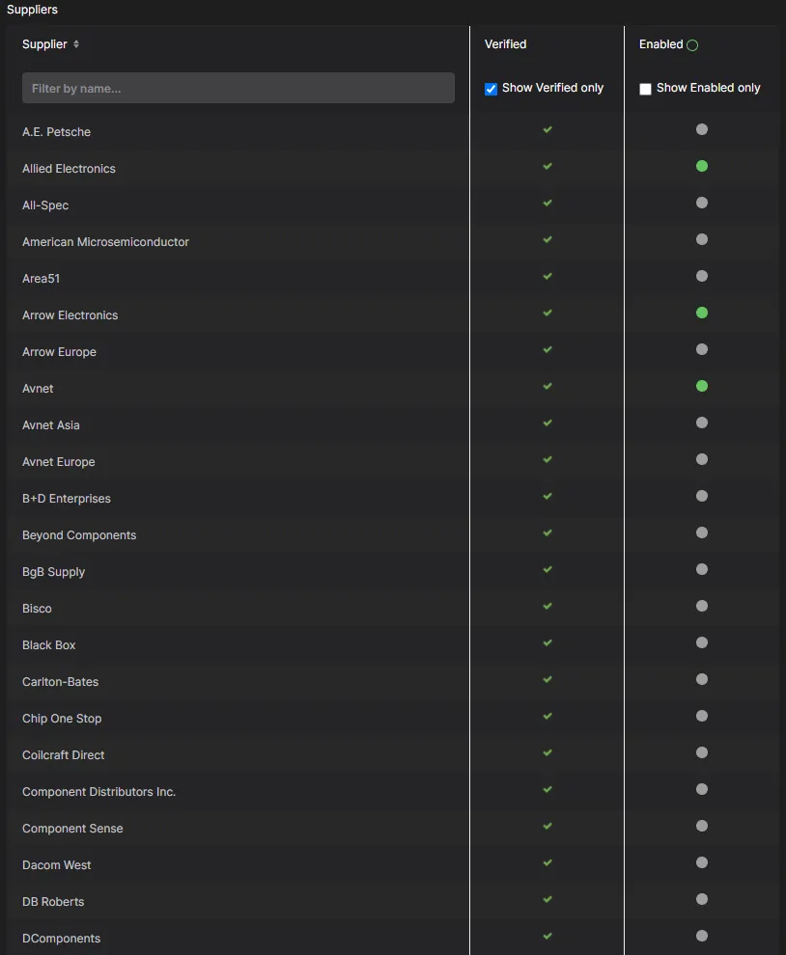Enable All-Spec supplier toggle

point(702,203)
